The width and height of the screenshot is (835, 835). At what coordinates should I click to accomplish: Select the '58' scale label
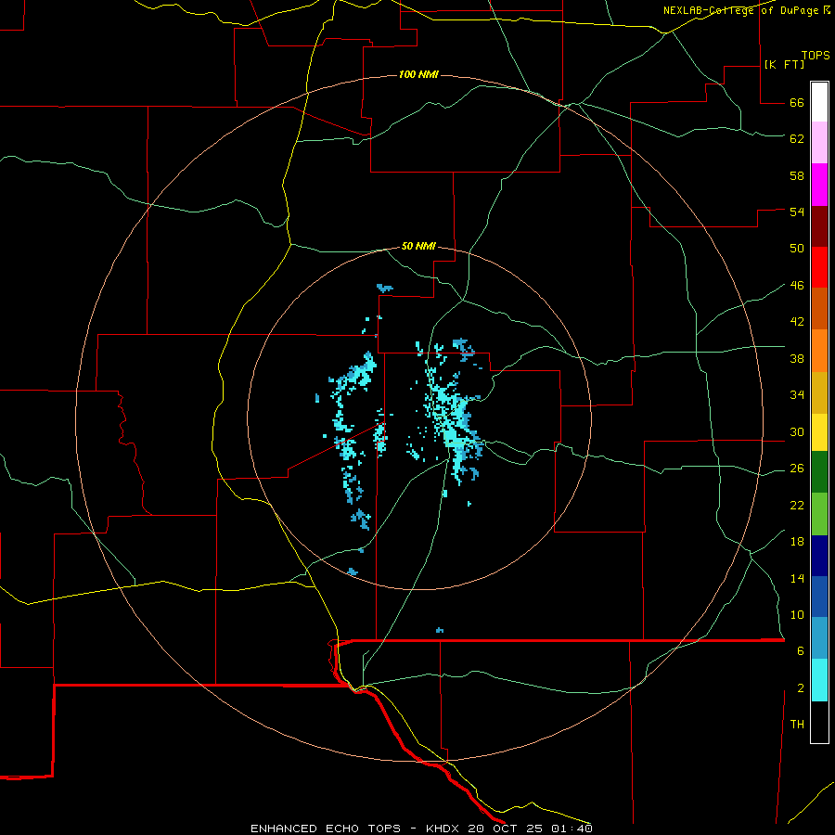click(797, 175)
